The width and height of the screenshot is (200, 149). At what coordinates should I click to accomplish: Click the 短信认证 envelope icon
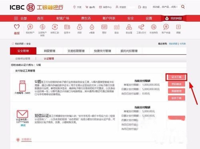22,114
